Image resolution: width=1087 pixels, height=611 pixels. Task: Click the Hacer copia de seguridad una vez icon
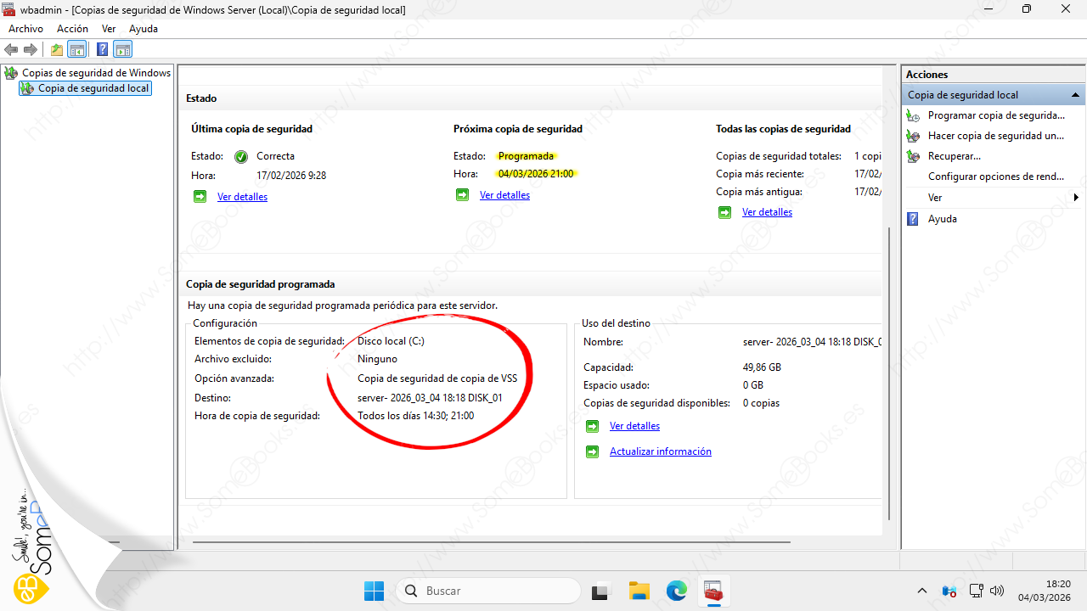pyautogui.click(x=913, y=136)
